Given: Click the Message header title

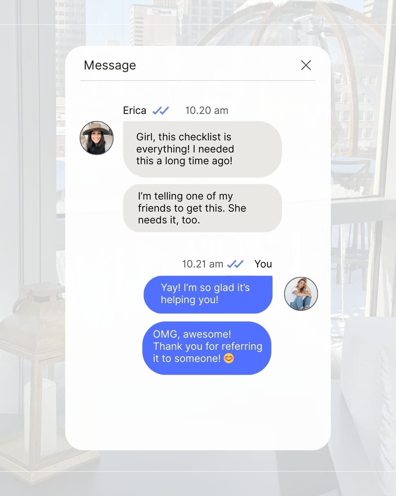Looking at the screenshot, I should pos(110,65).
